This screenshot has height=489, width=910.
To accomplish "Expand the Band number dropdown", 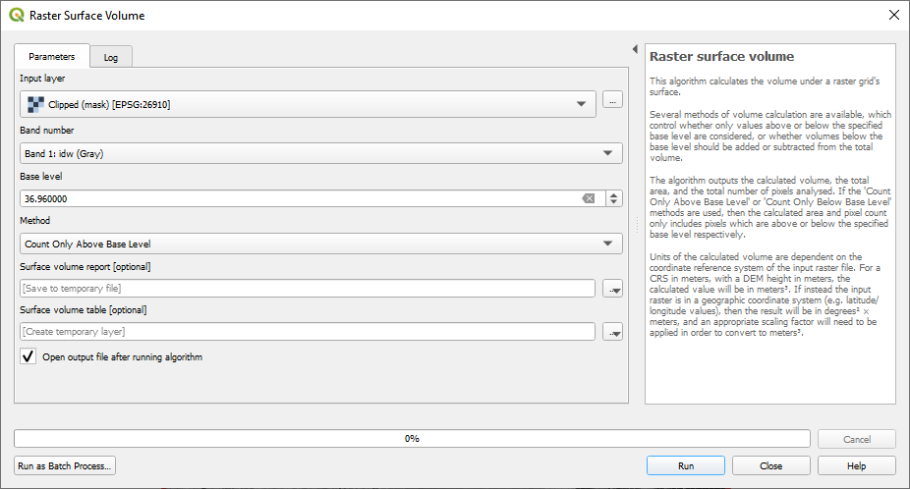I will pyautogui.click(x=607, y=153).
